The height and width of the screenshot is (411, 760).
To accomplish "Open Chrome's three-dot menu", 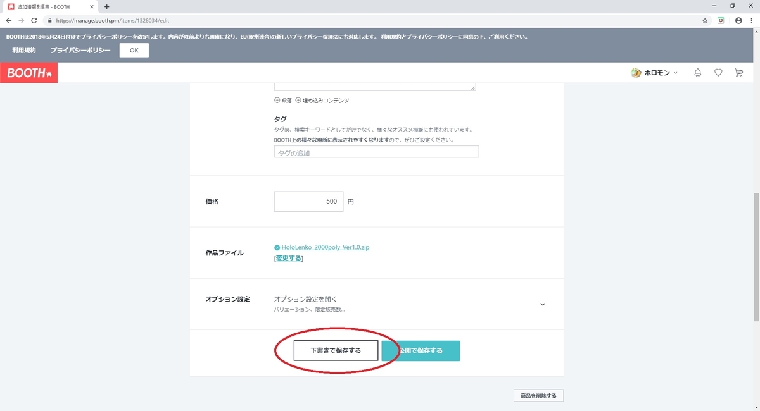I will (752, 20).
